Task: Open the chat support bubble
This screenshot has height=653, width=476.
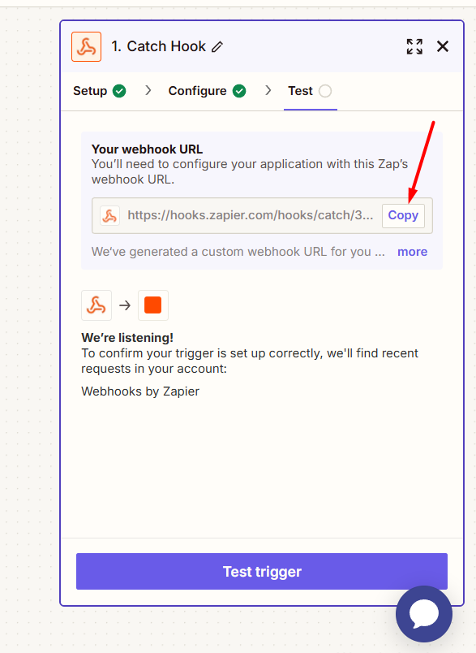Action: [x=423, y=613]
